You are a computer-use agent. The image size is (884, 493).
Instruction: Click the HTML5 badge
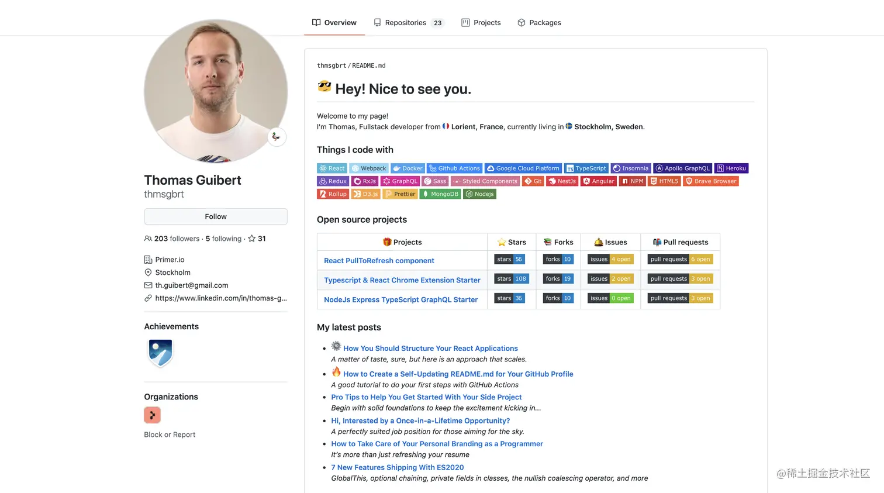point(664,181)
